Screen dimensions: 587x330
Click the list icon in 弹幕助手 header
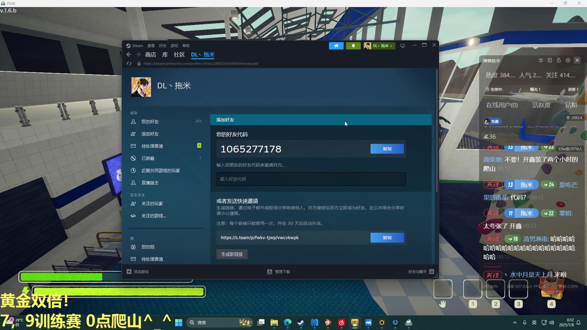(x=550, y=60)
